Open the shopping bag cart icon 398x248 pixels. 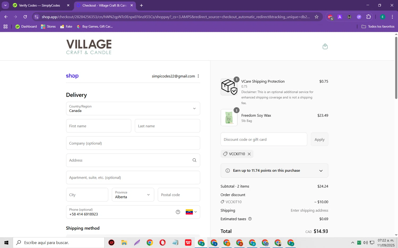(325, 47)
